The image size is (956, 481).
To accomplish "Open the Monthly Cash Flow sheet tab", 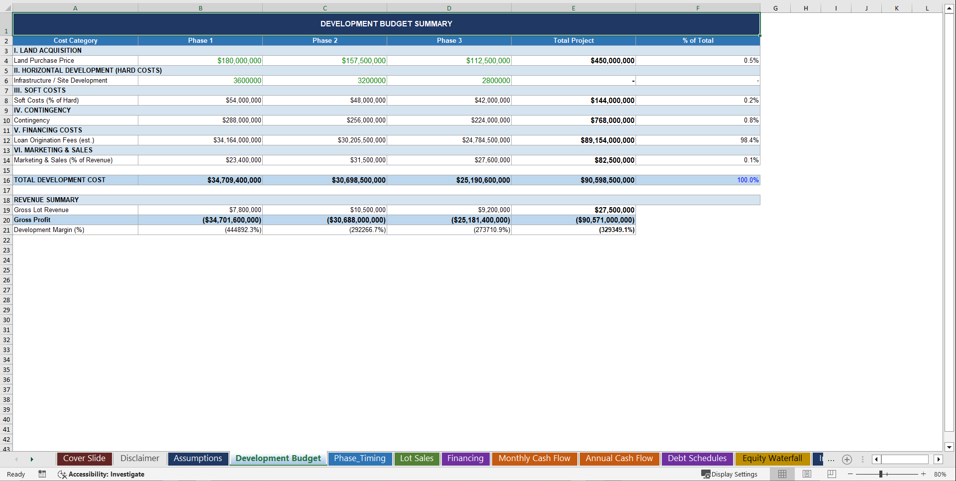I will (534, 459).
